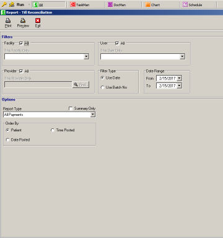The image size is (223, 238).
Task: Click the provider Find button
Action: [81, 85]
